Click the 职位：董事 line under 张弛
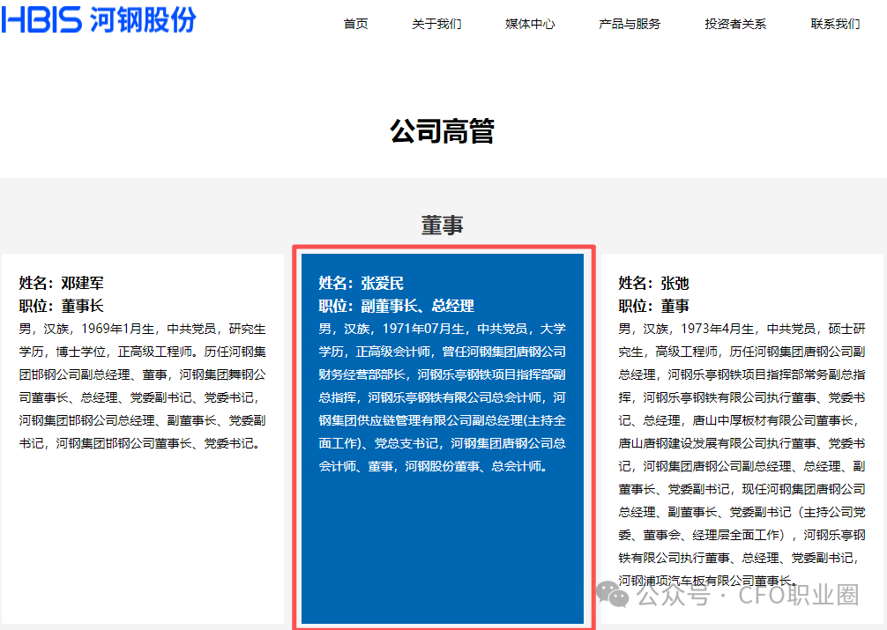 point(653,306)
